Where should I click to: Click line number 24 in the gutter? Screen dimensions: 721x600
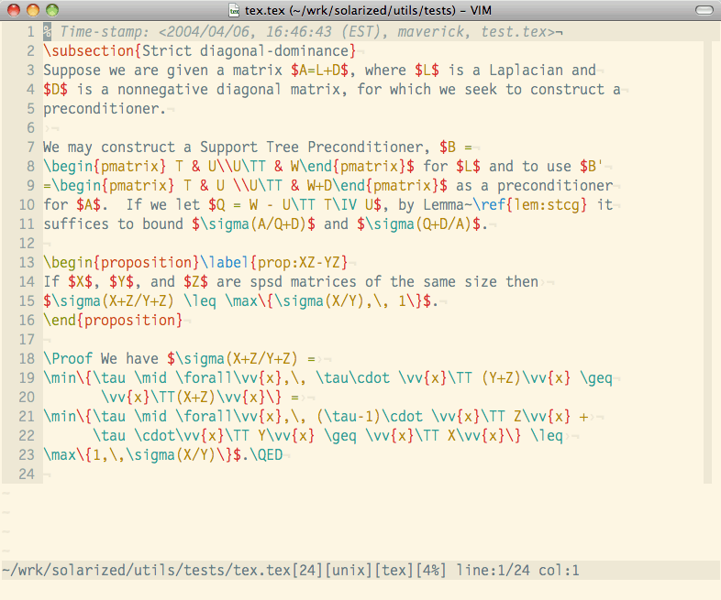click(x=26, y=474)
